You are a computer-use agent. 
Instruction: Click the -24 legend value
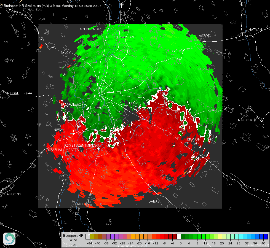131,243
